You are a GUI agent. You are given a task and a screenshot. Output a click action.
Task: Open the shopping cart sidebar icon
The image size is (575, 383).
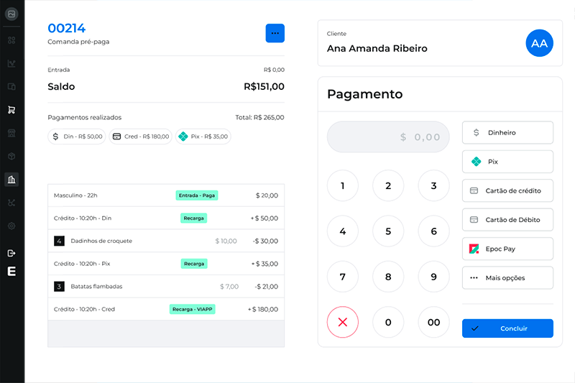tap(11, 110)
